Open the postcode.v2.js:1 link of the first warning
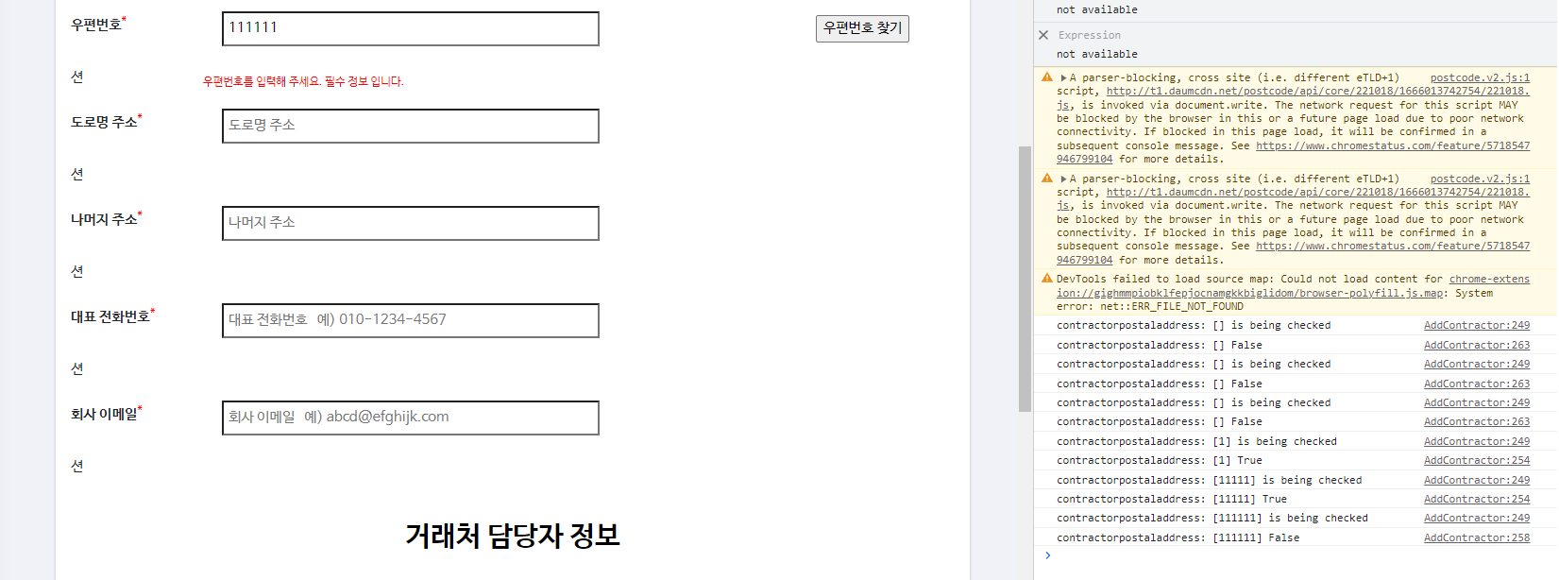This screenshot has height=580, width=1559. (1479, 78)
